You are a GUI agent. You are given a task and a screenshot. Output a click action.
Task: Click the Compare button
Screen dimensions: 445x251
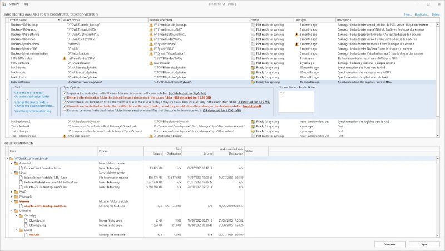390,244
